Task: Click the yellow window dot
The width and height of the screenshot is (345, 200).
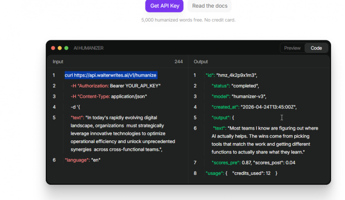Action: coord(60,48)
